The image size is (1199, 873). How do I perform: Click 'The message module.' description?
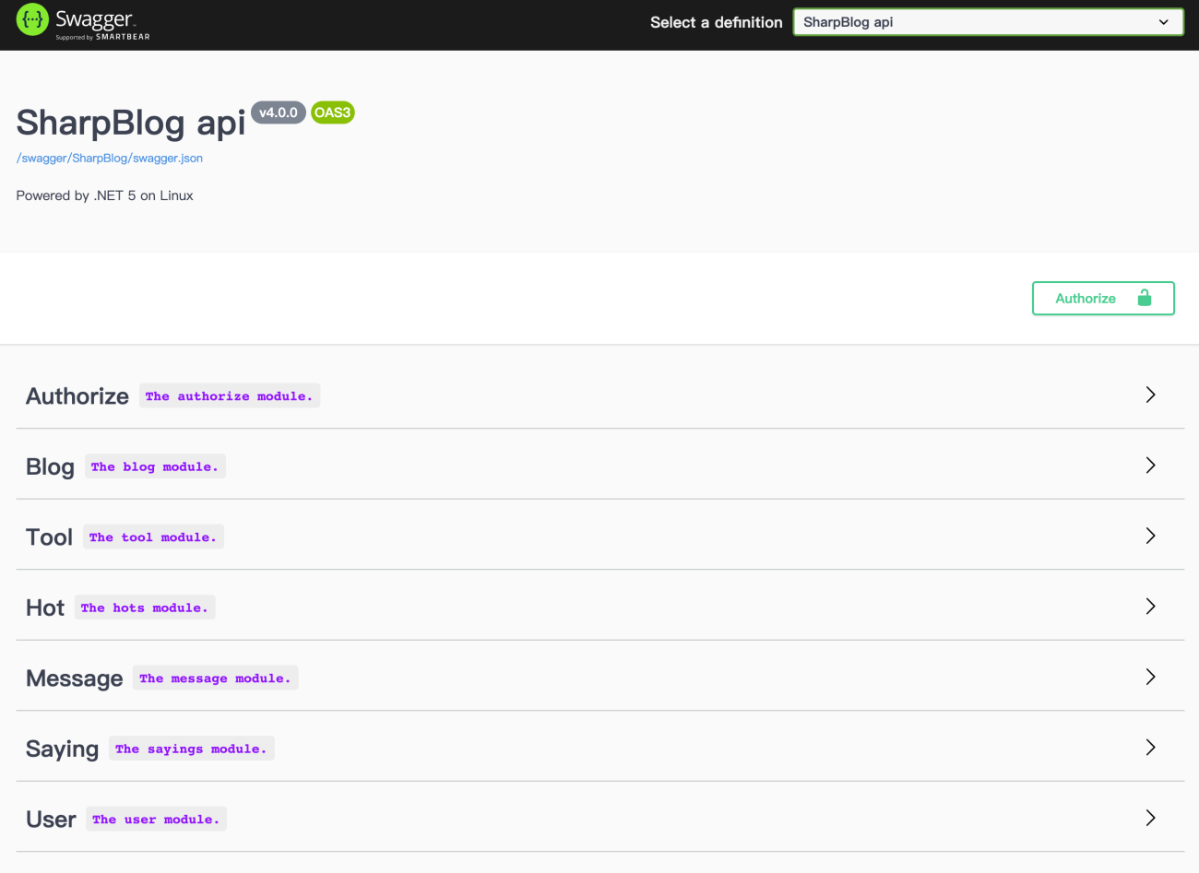click(x=216, y=678)
